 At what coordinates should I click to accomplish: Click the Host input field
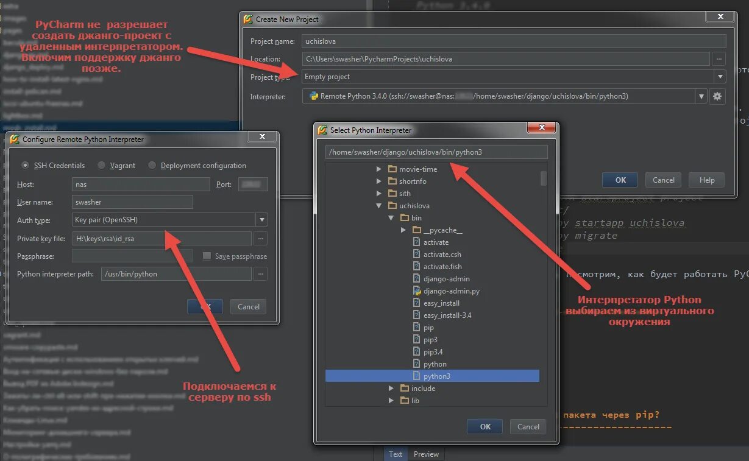pos(141,185)
